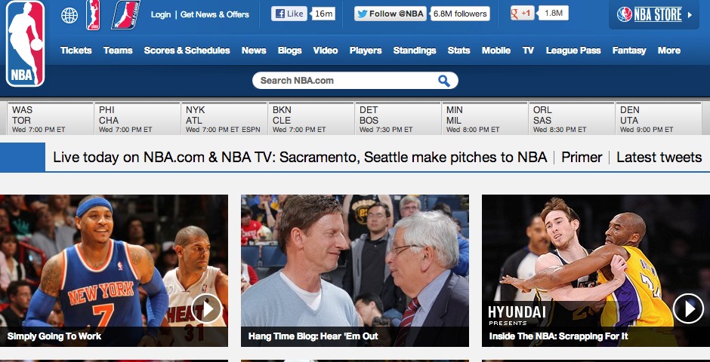Open the Video menu
Image resolution: width=710 pixels, height=362 pixels.
coord(326,51)
